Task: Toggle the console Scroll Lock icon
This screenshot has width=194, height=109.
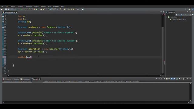Action: (x=167, y=79)
